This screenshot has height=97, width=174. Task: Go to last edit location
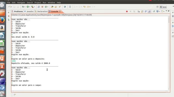point(85,7)
